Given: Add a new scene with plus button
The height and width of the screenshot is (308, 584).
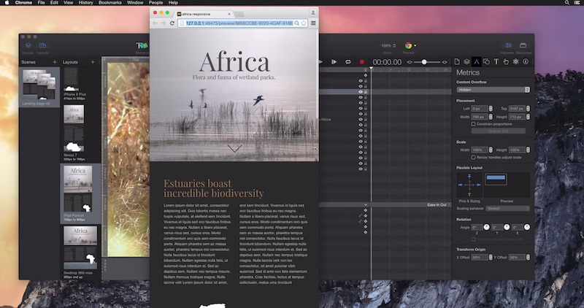Looking at the screenshot, I should 55,62.
